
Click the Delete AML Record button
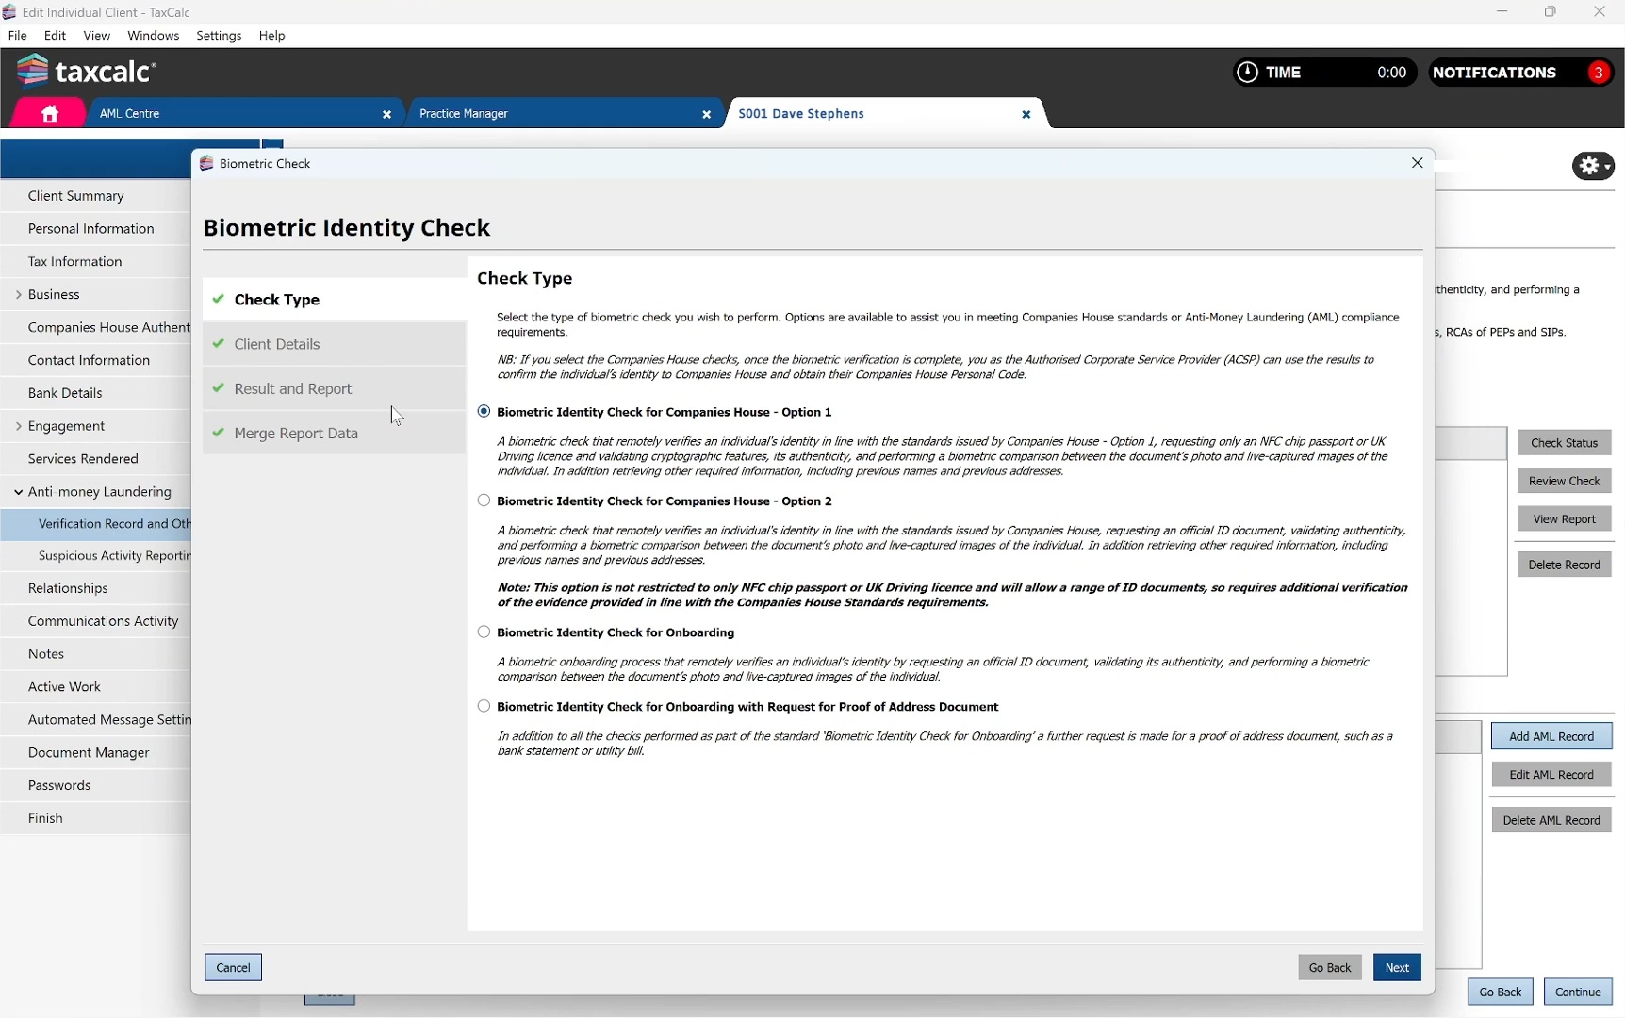click(1551, 820)
